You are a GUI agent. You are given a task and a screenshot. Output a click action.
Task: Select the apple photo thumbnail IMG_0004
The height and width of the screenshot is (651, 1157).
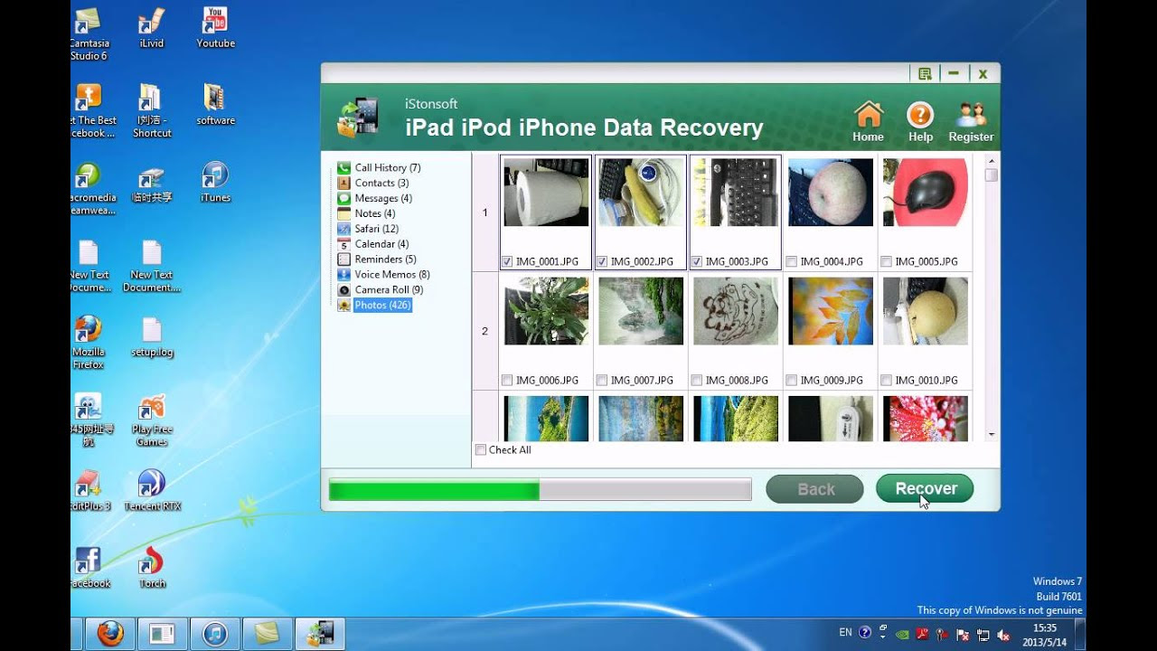[x=831, y=193]
